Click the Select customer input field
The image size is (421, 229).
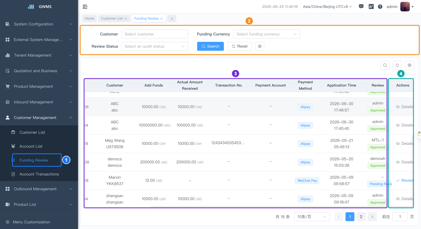(x=155, y=34)
